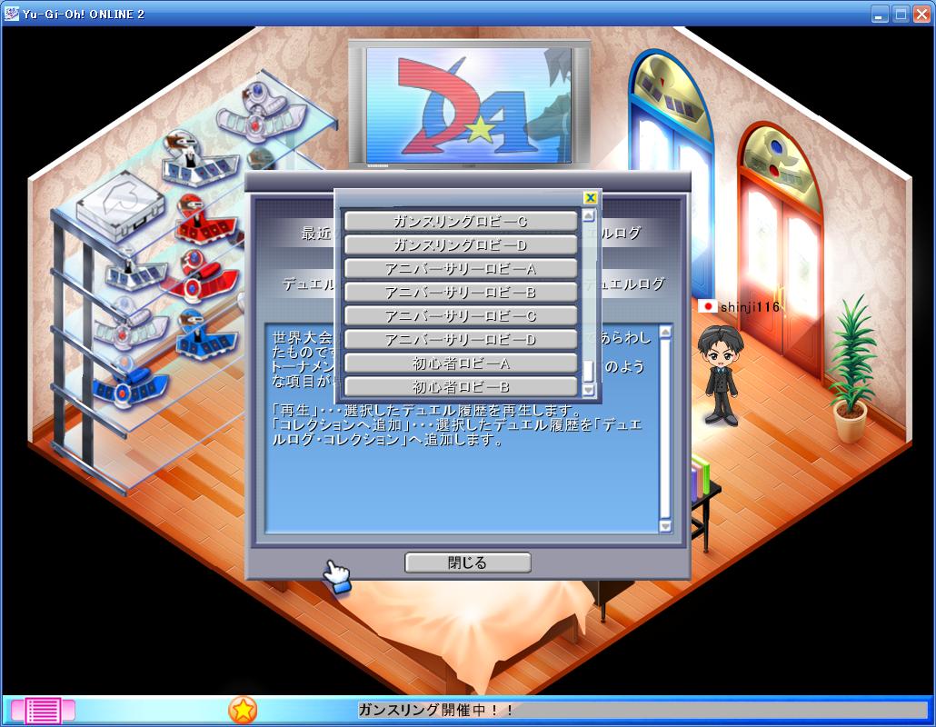Click the ガンスリング開催中 announcement ticker
This screenshot has width=936, height=727.
click(642, 711)
